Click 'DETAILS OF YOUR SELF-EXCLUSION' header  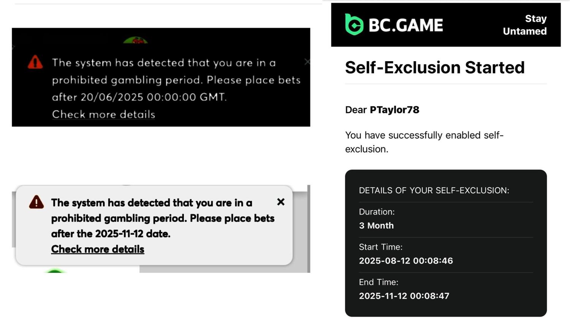tap(434, 191)
